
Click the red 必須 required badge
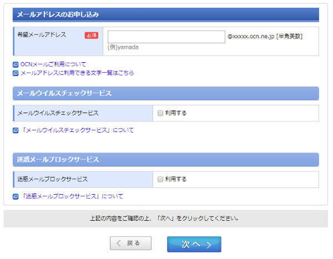click(92, 35)
